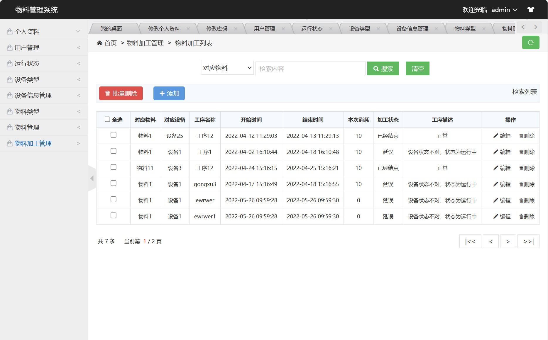The image size is (548, 340).
Task: Click the right chevron to scroll tabs
Action: tap(536, 27)
